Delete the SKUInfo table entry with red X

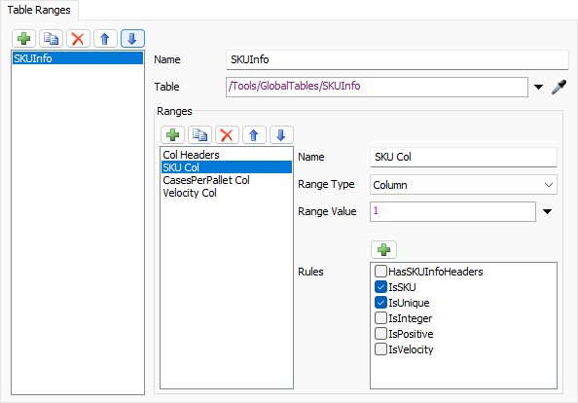pos(78,38)
